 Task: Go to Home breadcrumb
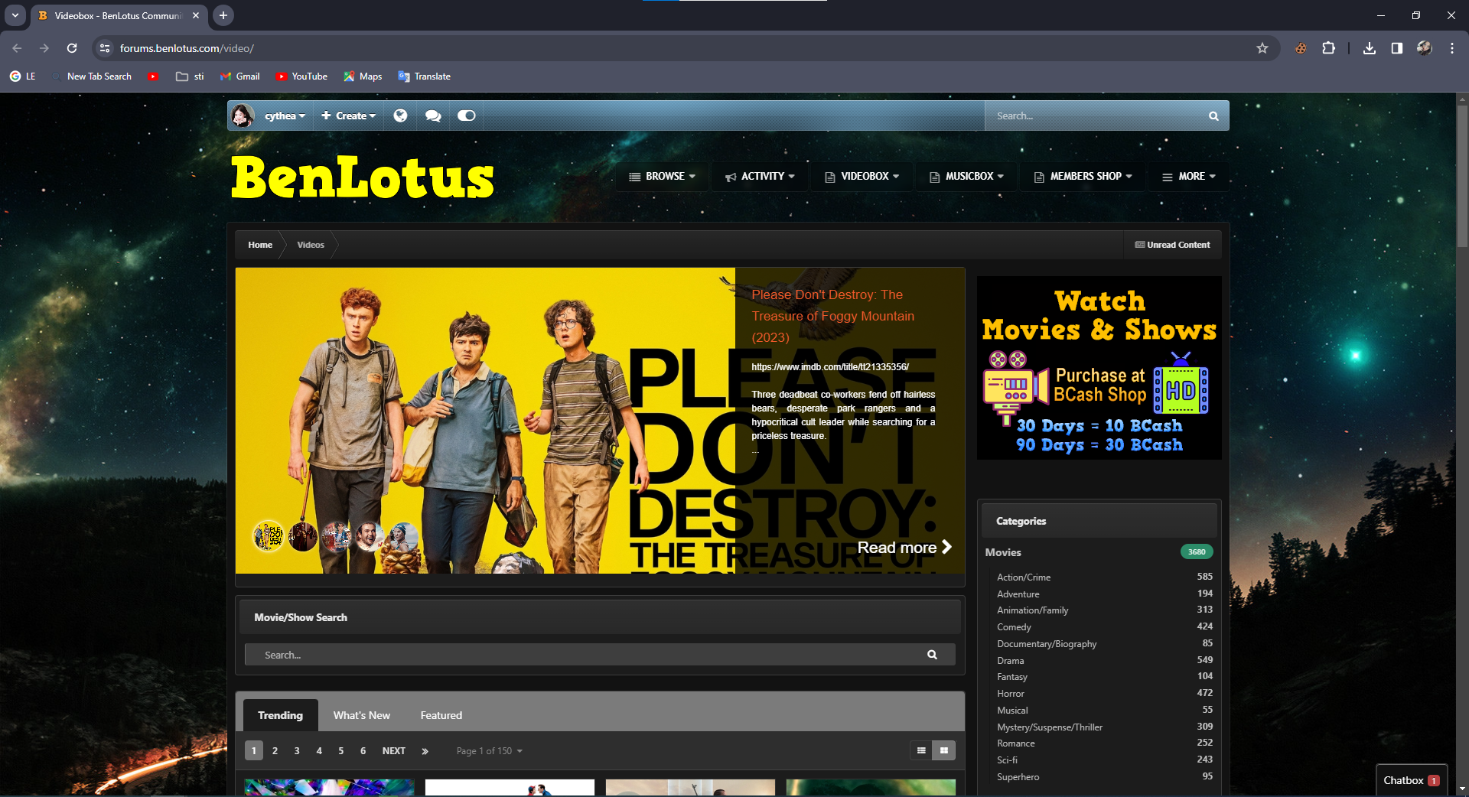pyautogui.click(x=260, y=245)
